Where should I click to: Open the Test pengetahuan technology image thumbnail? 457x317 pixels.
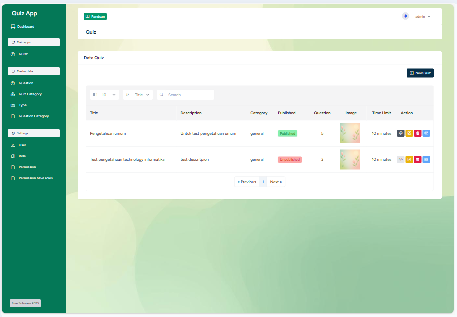[x=350, y=160]
